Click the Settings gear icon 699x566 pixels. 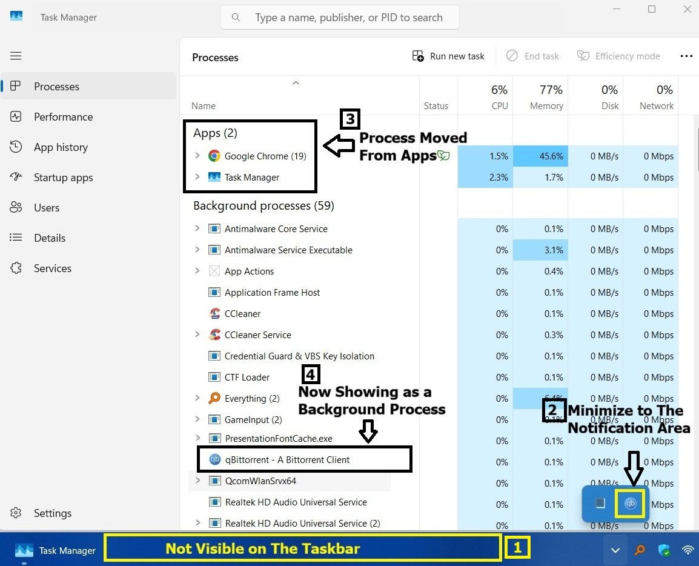tap(16, 513)
